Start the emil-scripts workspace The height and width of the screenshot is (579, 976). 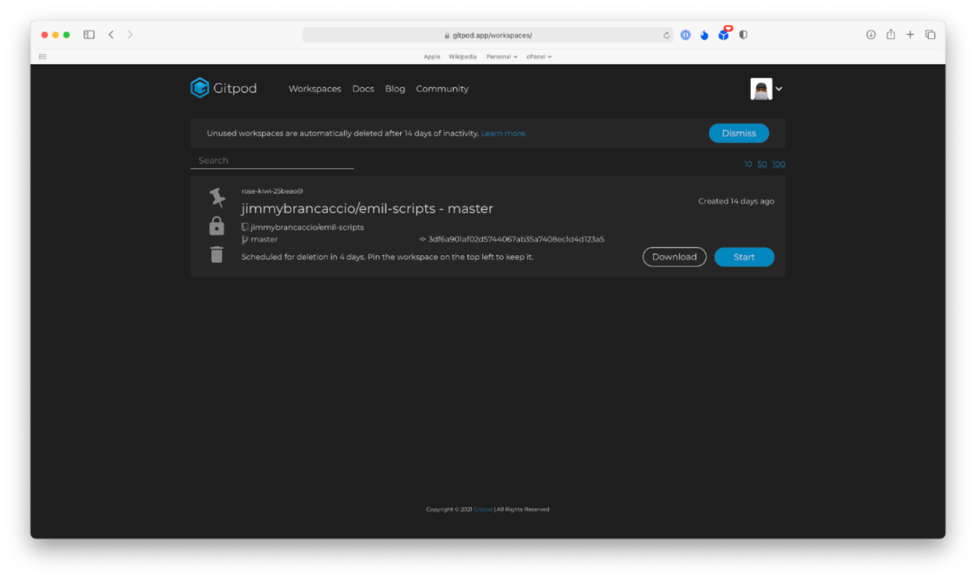(x=744, y=257)
